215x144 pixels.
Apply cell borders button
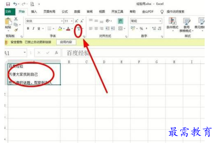(49, 28)
